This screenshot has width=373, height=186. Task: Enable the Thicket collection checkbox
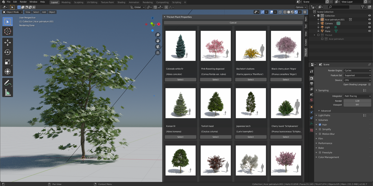[318, 35]
